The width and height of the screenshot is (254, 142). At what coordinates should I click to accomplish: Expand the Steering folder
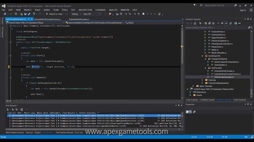click(x=202, y=80)
